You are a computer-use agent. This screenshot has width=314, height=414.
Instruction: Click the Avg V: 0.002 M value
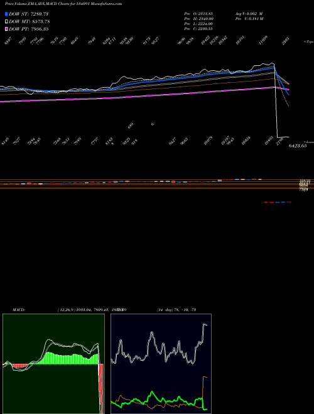[x=249, y=13]
